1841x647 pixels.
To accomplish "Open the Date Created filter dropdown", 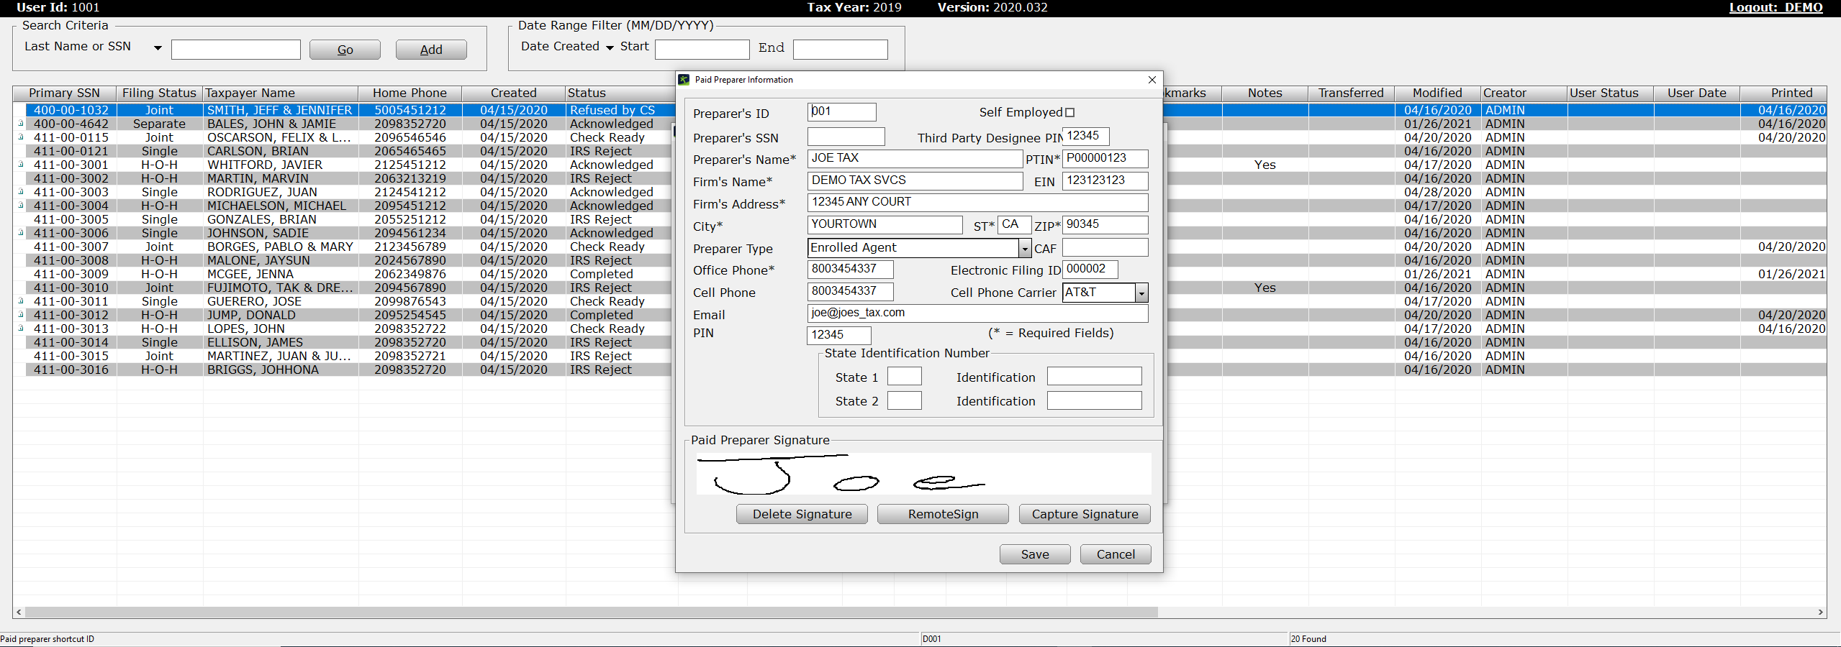I will pos(610,48).
